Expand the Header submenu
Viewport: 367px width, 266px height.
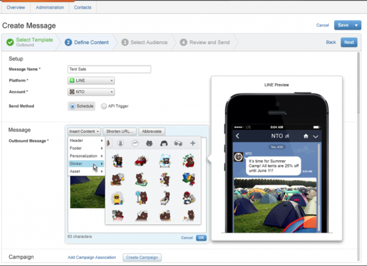(x=87, y=140)
